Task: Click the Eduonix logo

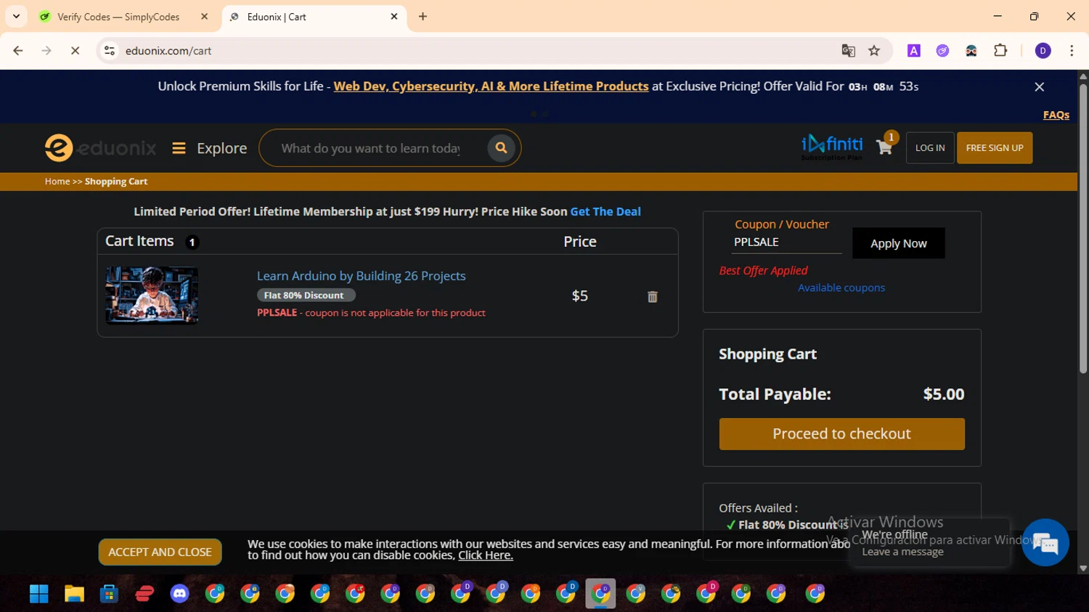Action: pos(100,148)
